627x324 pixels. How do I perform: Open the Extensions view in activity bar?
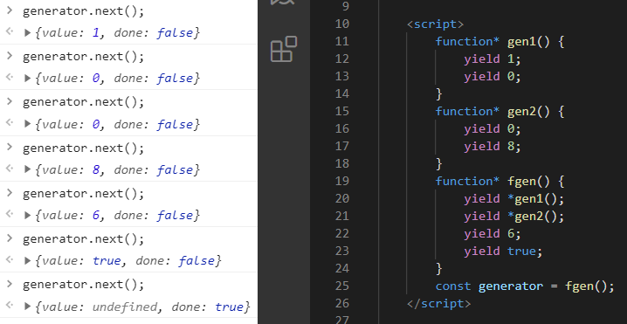pos(284,49)
